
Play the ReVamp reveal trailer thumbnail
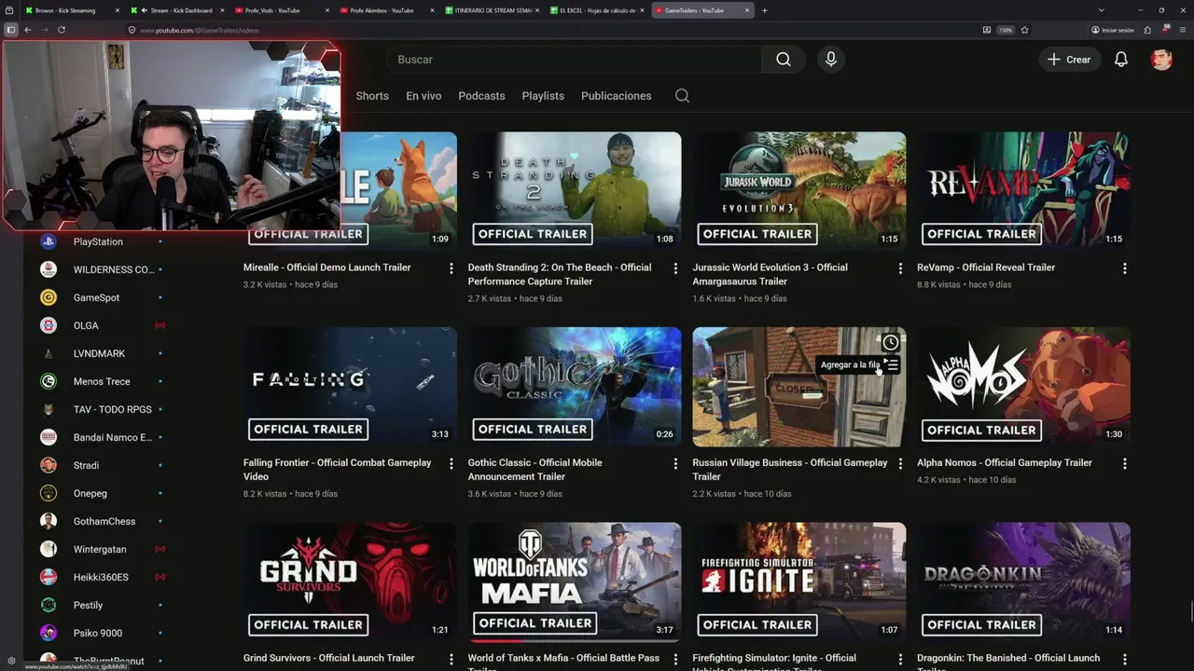1023,191
